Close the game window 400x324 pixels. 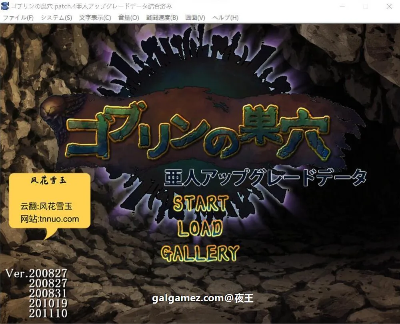389,6
